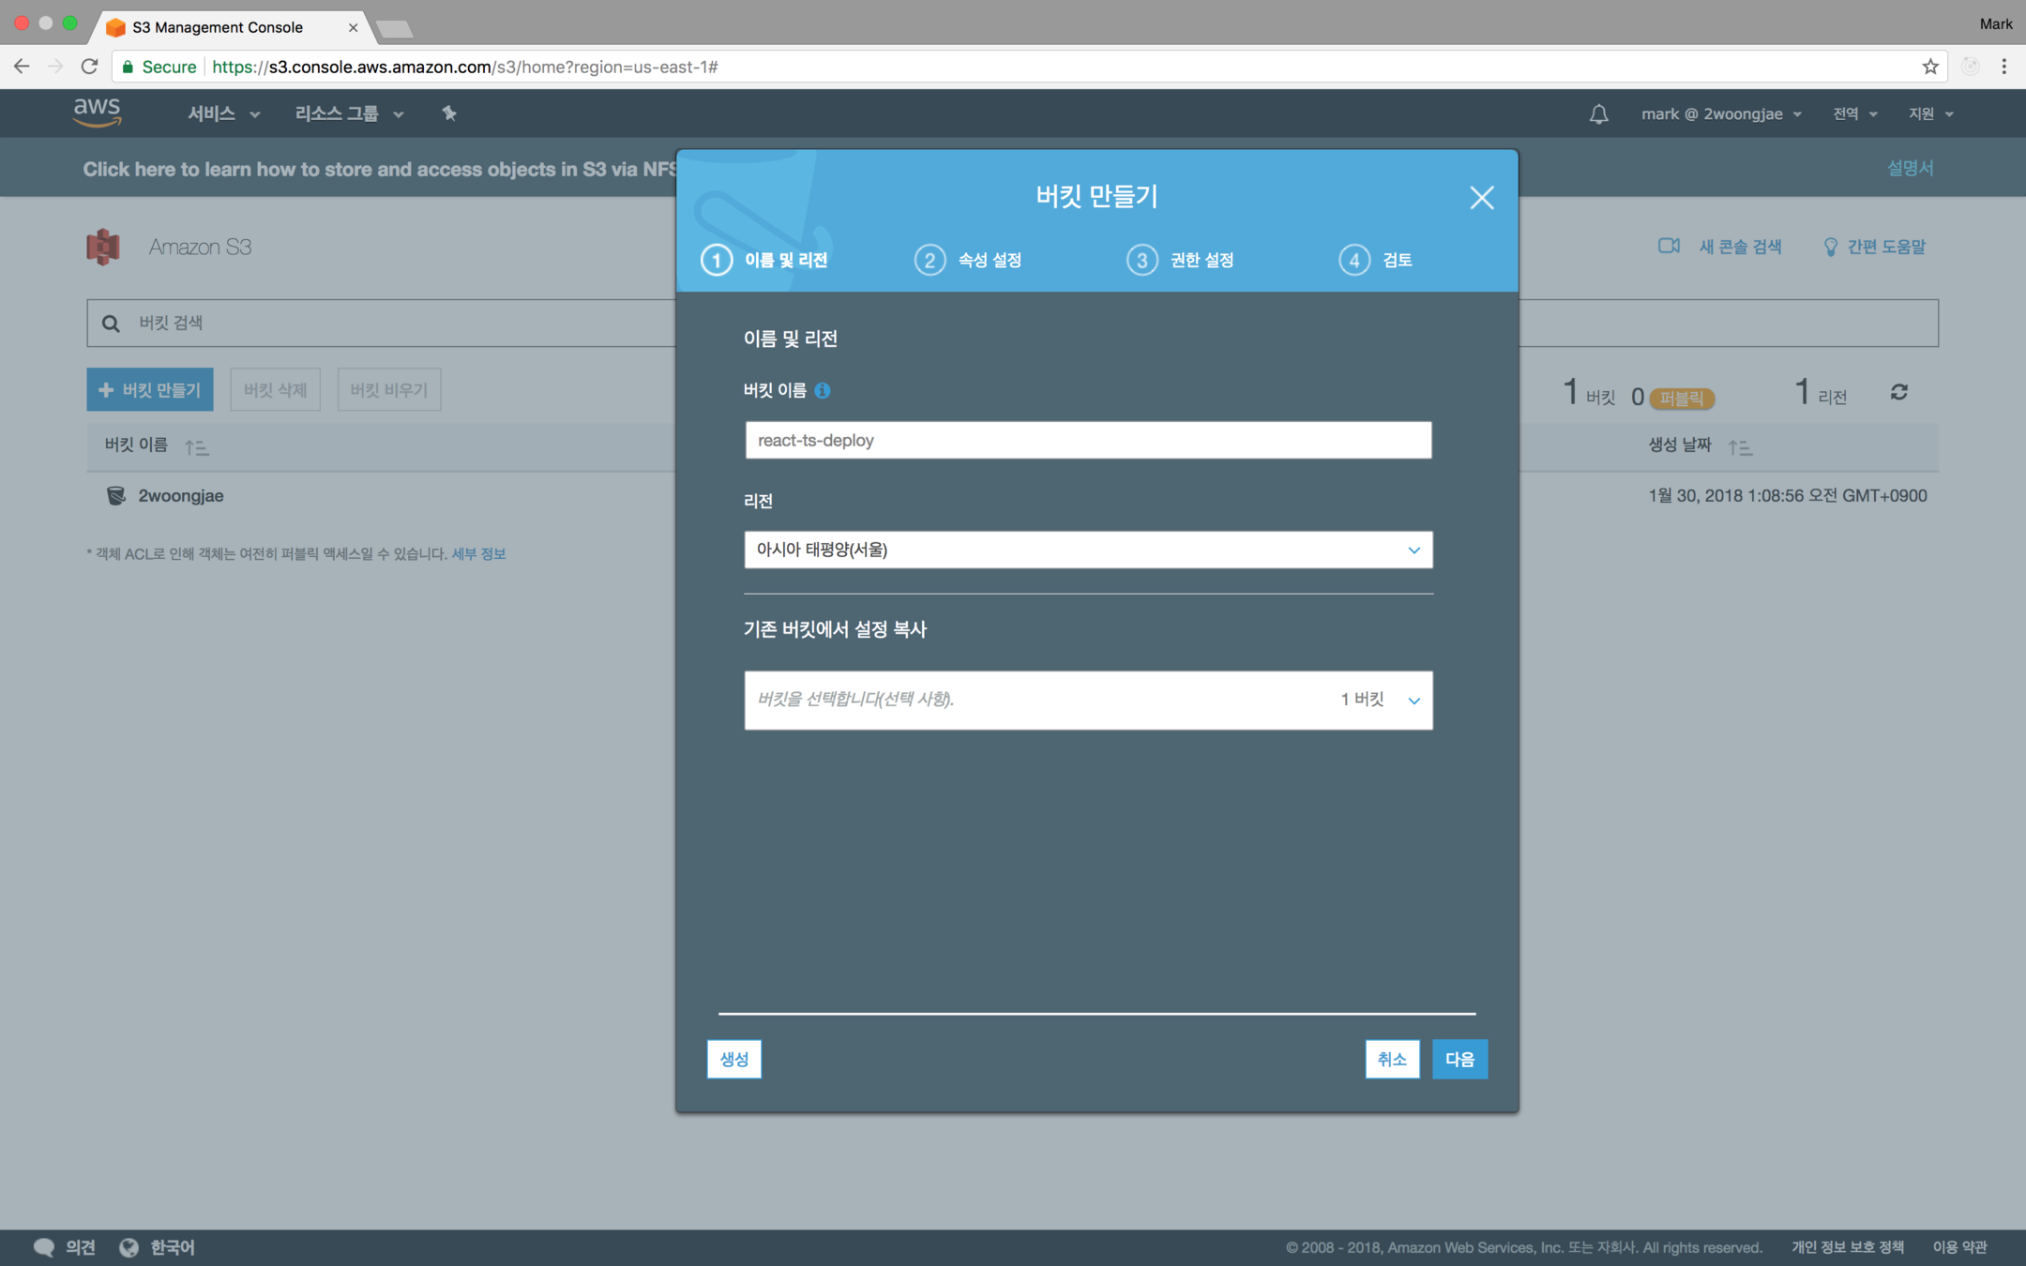Click the bucket name info icon
This screenshot has height=1266, width=2026.
tap(823, 390)
